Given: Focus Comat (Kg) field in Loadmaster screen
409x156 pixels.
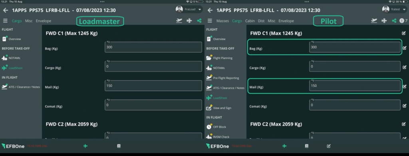Looking at the screenshot, I should 153,105.
